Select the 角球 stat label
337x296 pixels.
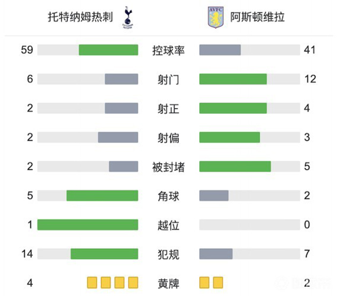[168, 196]
